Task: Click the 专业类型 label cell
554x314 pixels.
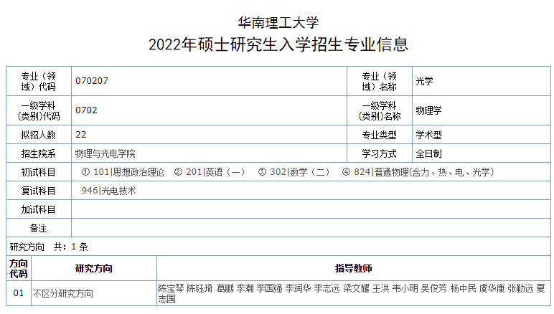Action: tap(380, 135)
